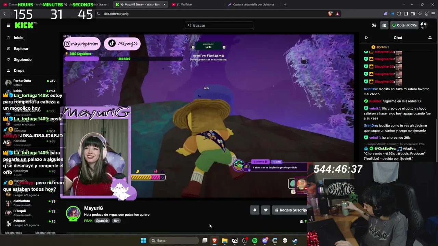Click the 18+ tag under the stream title

[x=116, y=221]
